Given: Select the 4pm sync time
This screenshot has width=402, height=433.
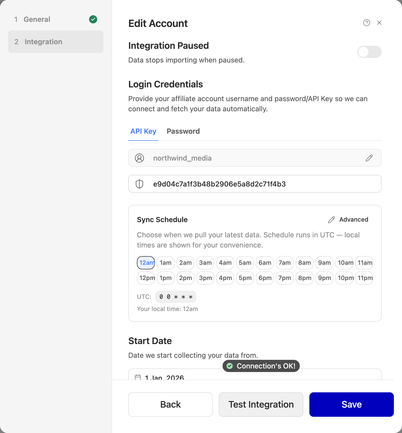Looking at the screenshot, I should (x=225, y=278).
